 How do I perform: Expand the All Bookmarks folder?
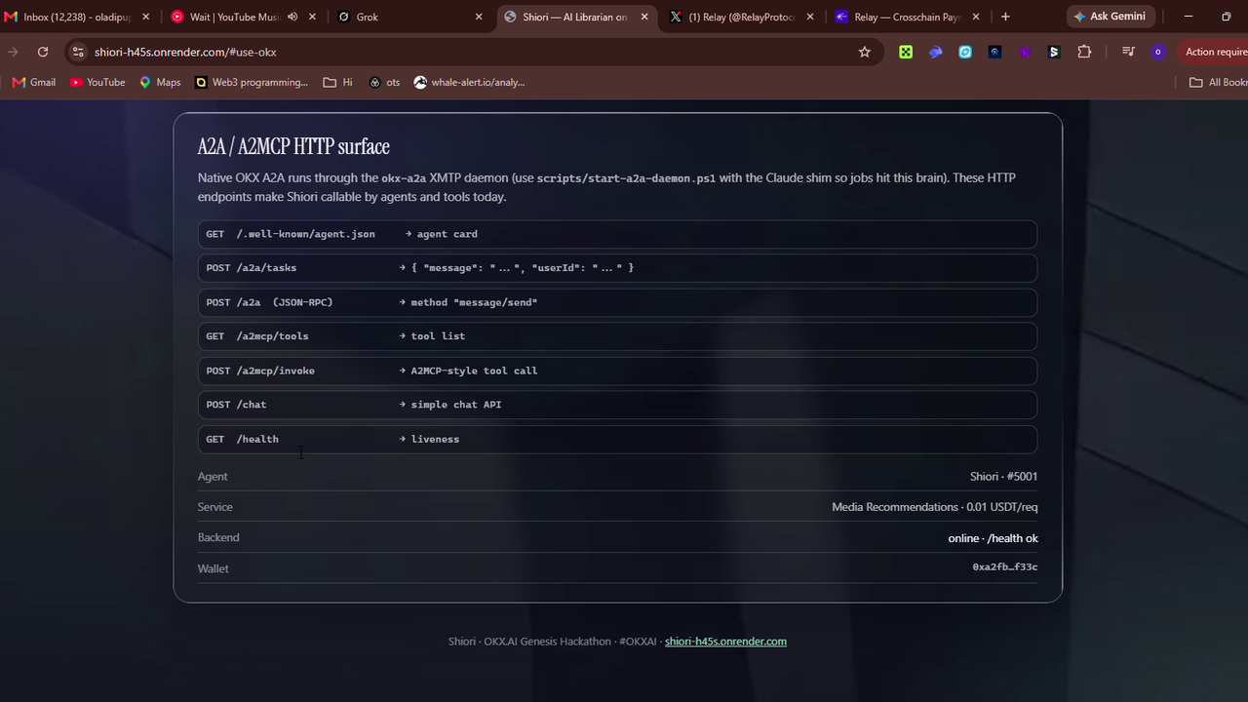[x=1218, y=82]
